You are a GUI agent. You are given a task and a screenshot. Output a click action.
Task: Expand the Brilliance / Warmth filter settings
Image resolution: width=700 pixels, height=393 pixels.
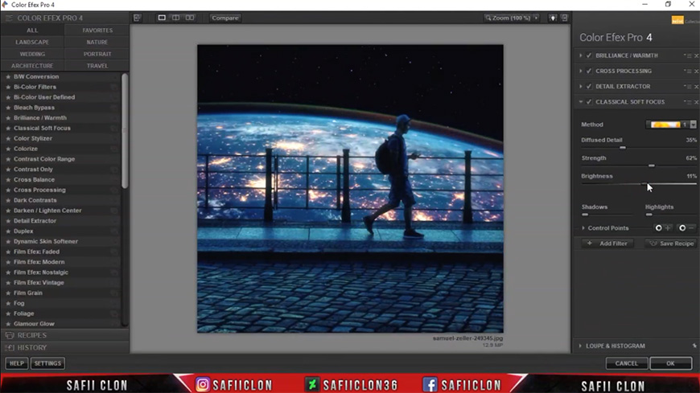[x=581, y=55]
